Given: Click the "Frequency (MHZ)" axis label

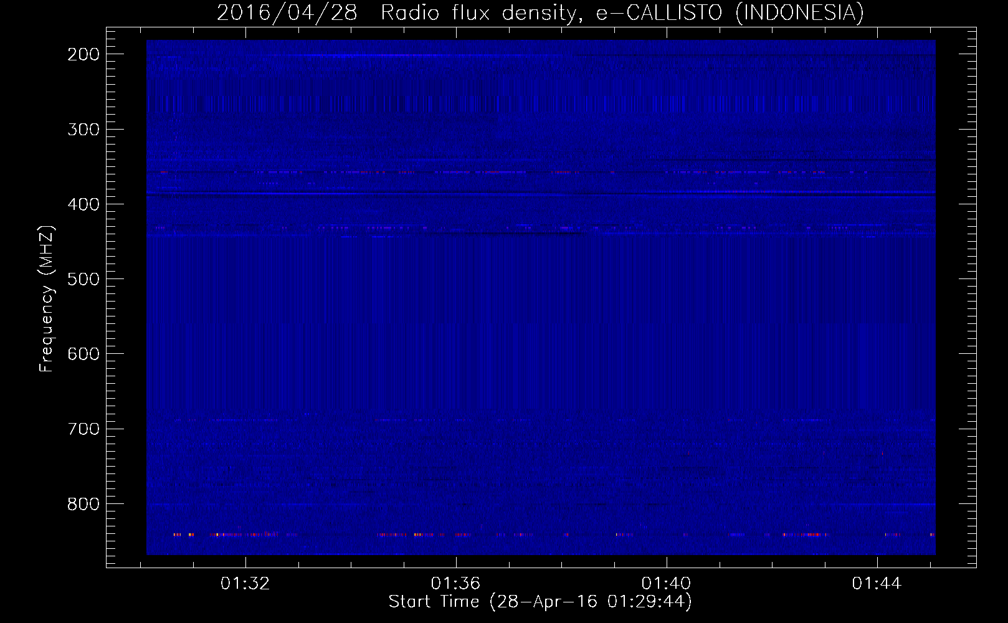Looking at the screenshot, I should pos(47,299).
